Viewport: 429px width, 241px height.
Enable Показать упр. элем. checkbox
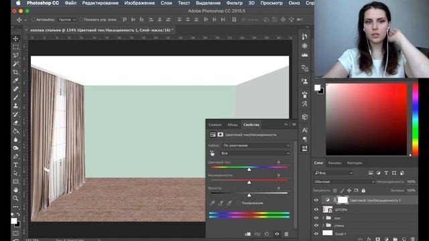pos(81,19)
